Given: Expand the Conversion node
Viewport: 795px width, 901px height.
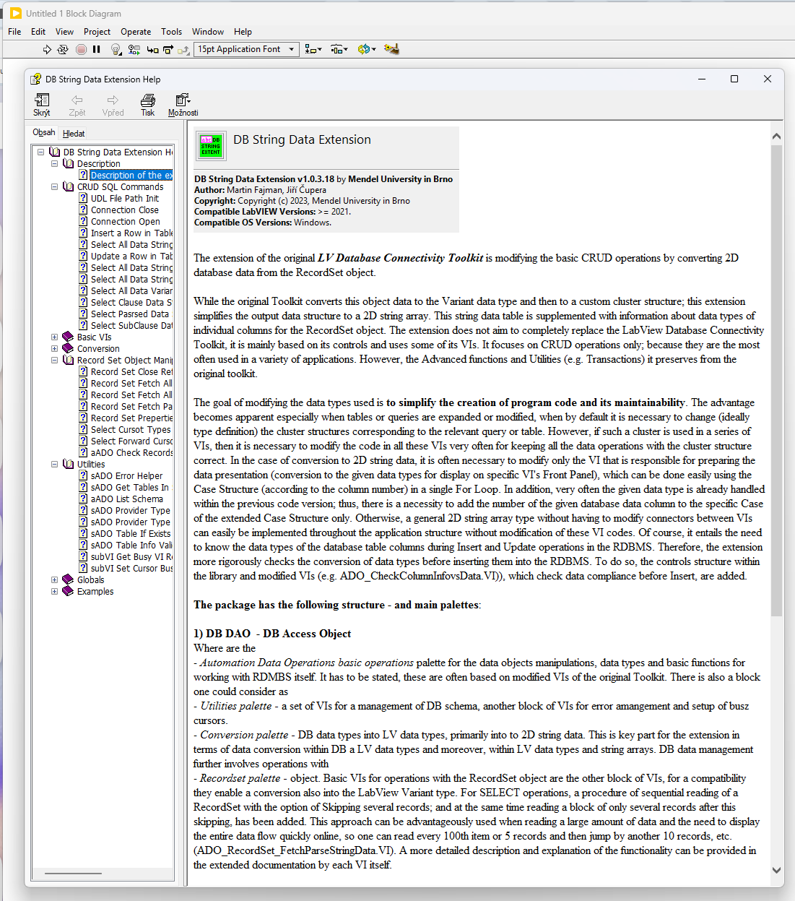Looking at the screenshot, I should click(54, 348).
